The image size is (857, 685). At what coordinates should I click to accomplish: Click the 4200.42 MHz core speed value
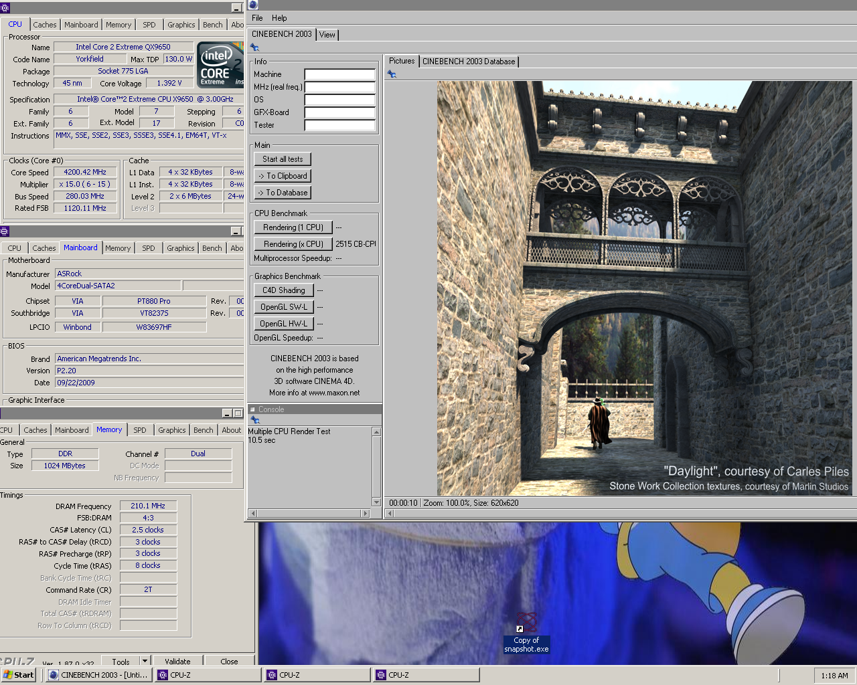click(85, 172)
